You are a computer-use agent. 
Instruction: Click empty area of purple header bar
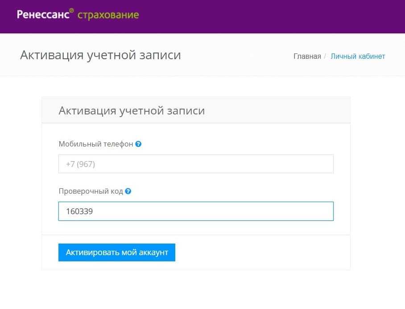point(268,16)
